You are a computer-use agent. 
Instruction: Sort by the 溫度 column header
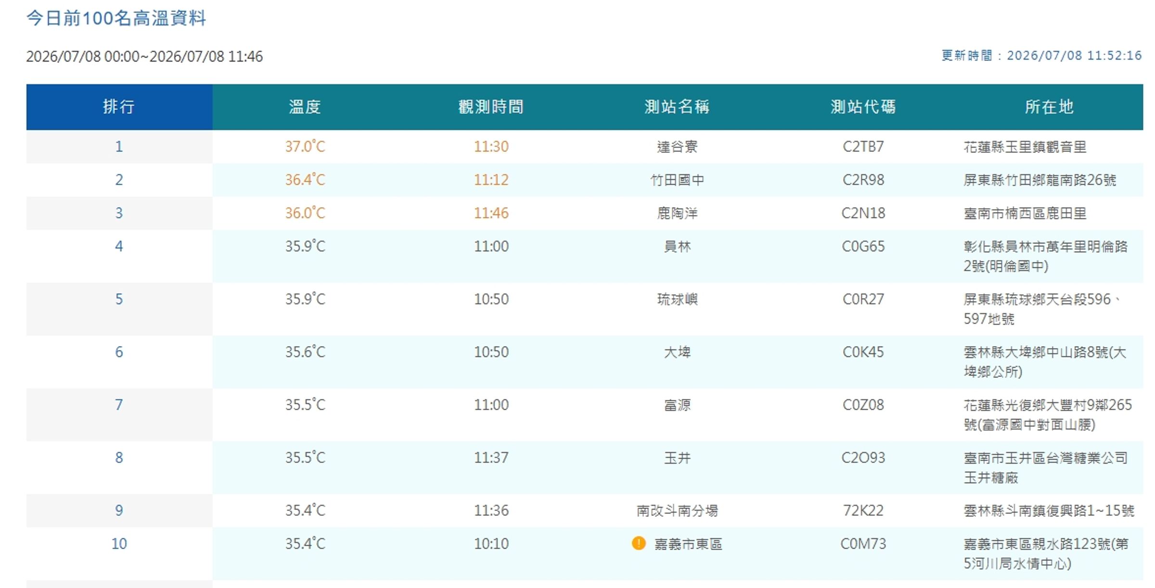pos(305,107)
